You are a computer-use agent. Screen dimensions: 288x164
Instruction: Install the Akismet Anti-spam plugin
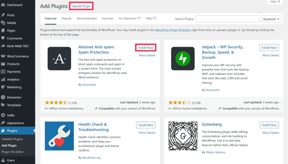(x=146, y=48)
